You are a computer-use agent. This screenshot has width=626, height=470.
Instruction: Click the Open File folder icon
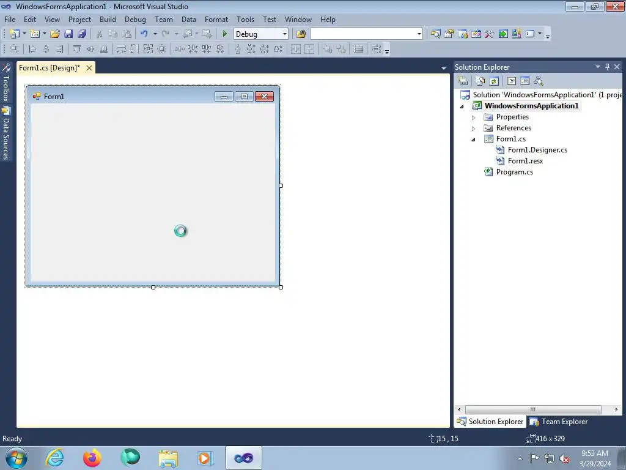pos(54,34)
